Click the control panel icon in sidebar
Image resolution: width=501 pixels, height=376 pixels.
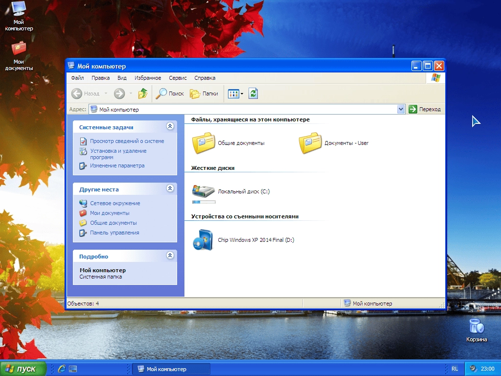83,233
